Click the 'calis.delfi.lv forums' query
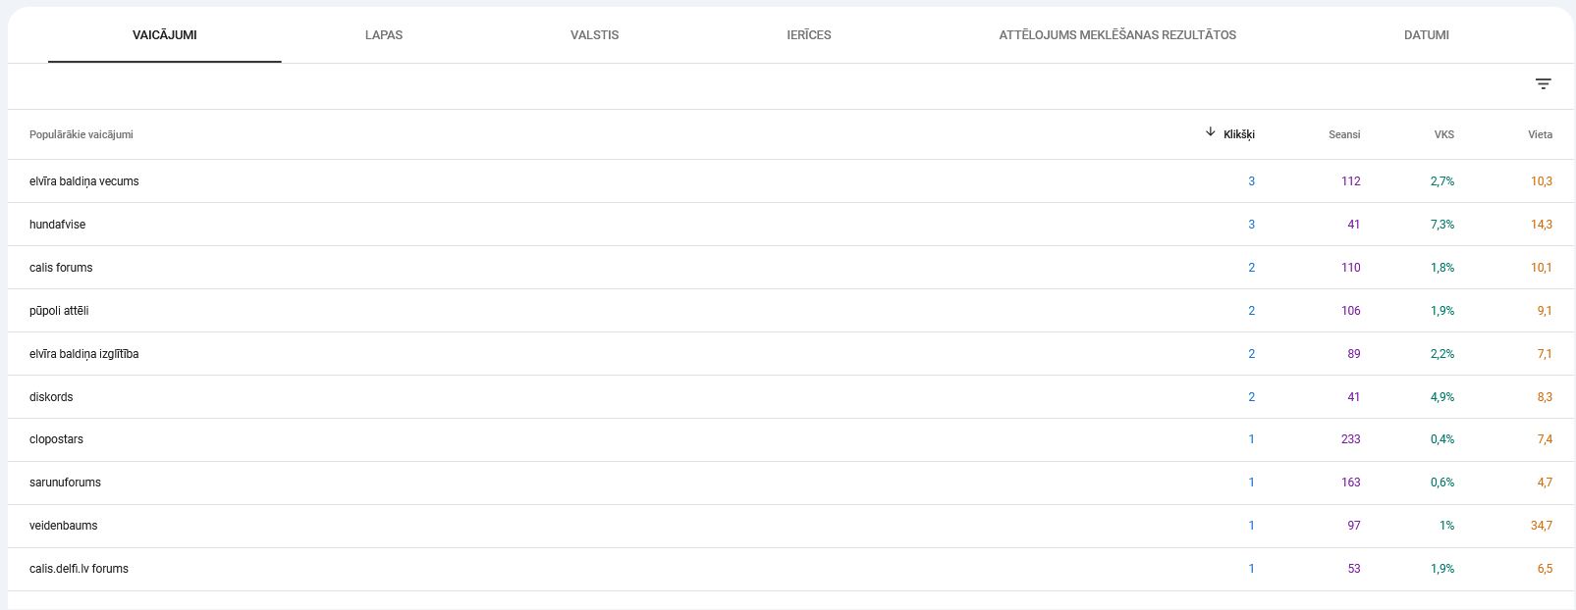Screen dimensions: 1576x610 (x=79, y=569)
